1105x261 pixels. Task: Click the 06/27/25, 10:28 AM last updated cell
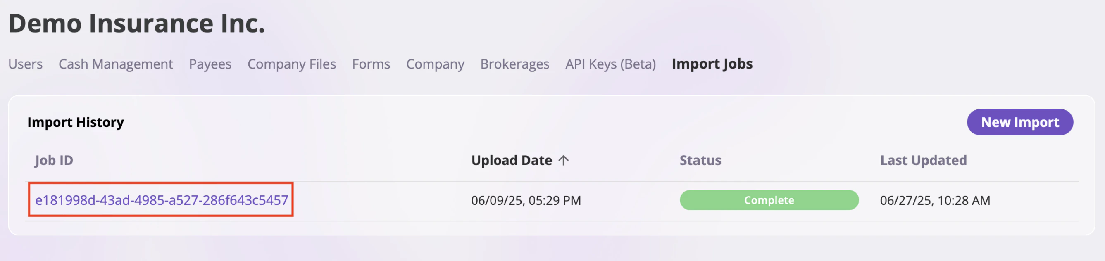(935, 200)
